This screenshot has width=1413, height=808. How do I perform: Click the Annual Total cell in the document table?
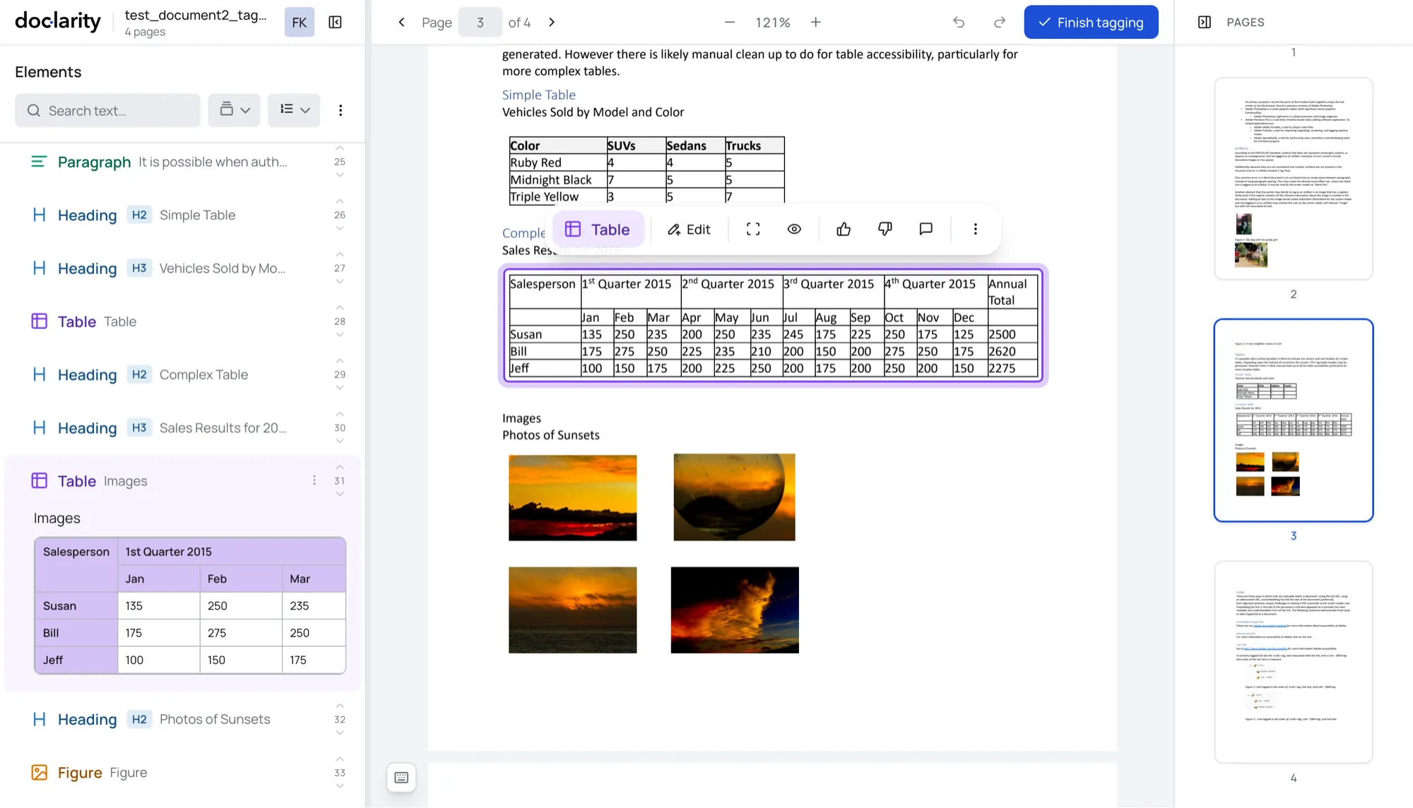tap(1012, 292)
